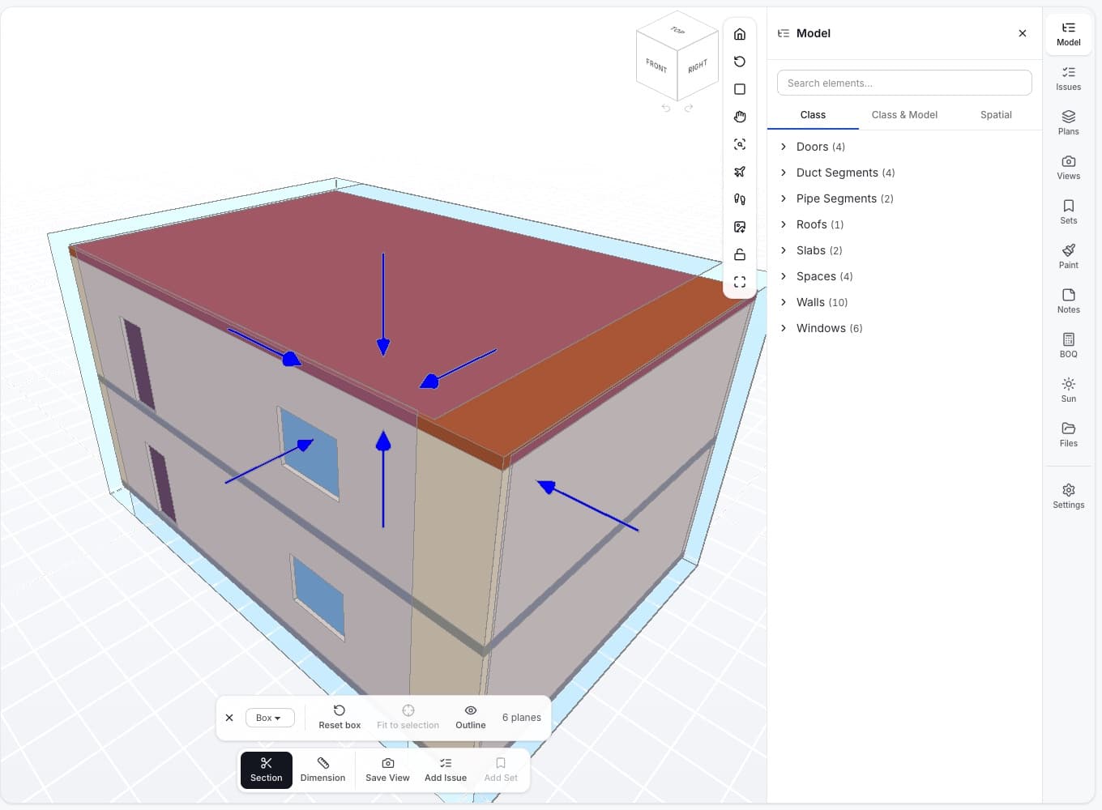The image size is (1102, 810).
Task: Open the Paint tool panel
Action: (x=1068, y=256)
